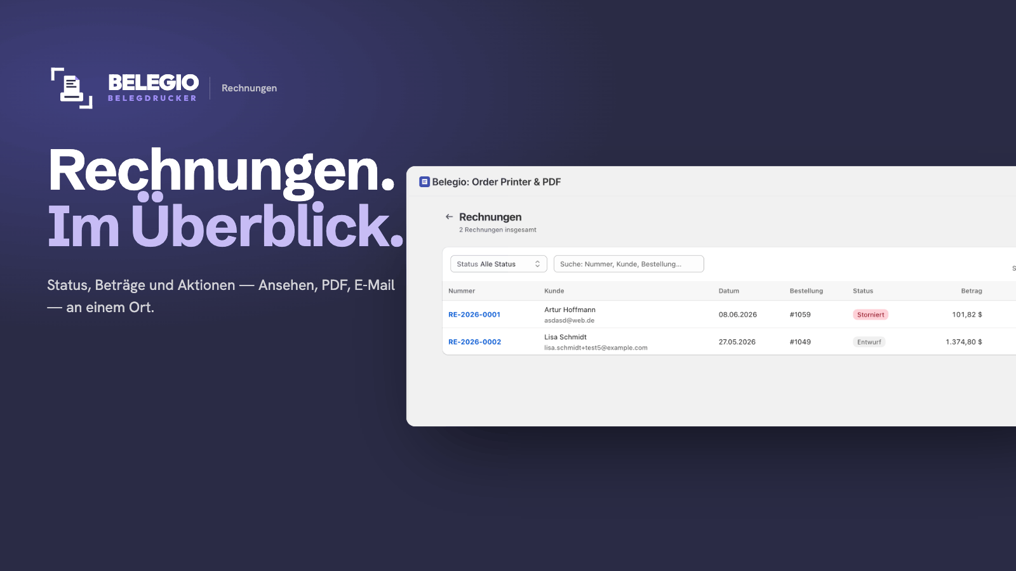
Task: Click the Storniert status badge
Action: pos(871,315)
